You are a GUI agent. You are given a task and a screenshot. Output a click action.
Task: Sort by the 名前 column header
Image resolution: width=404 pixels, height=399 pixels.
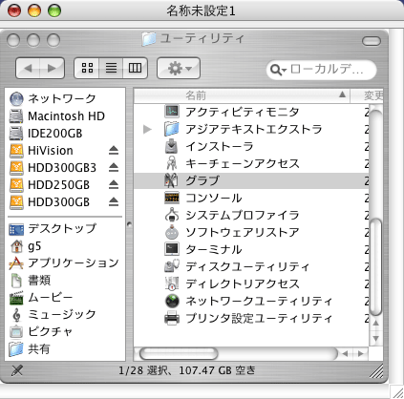[242, 94]
